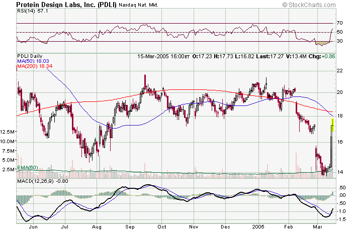
Task: Click the V:13.4M volume value
Action: click(x=296, y=56)
